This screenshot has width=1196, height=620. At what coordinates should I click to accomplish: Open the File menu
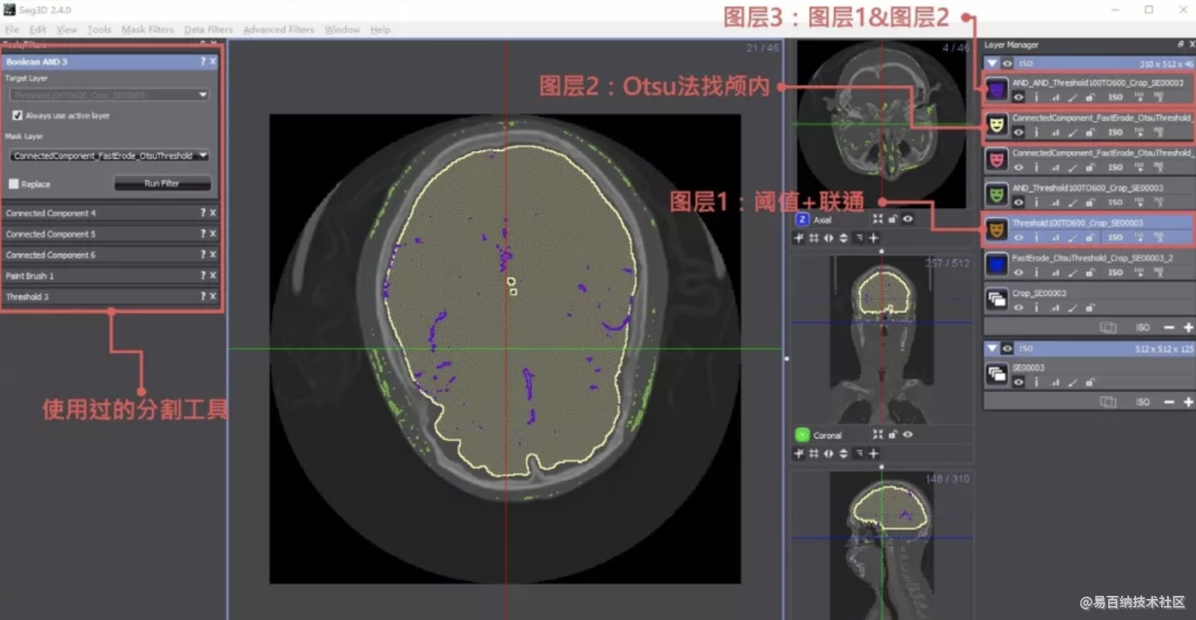coord(12,30)
